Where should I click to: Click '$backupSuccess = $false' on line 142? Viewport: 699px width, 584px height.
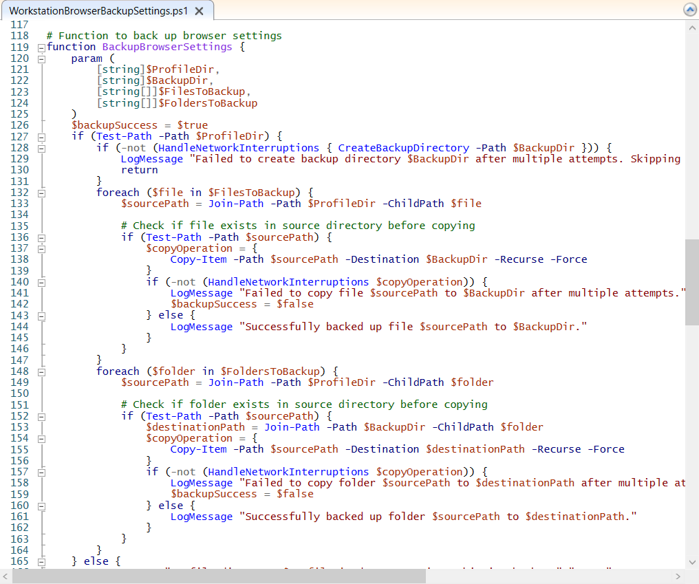242,304
